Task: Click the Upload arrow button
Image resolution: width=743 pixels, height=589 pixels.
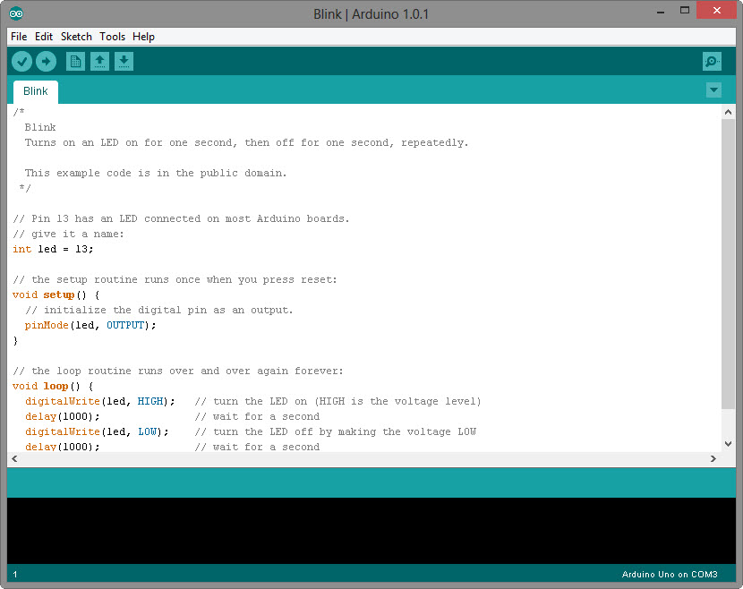Action: (46, 61)
